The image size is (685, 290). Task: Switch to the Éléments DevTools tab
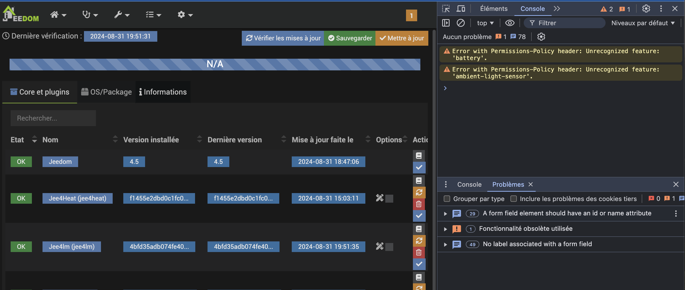(493, 9)
